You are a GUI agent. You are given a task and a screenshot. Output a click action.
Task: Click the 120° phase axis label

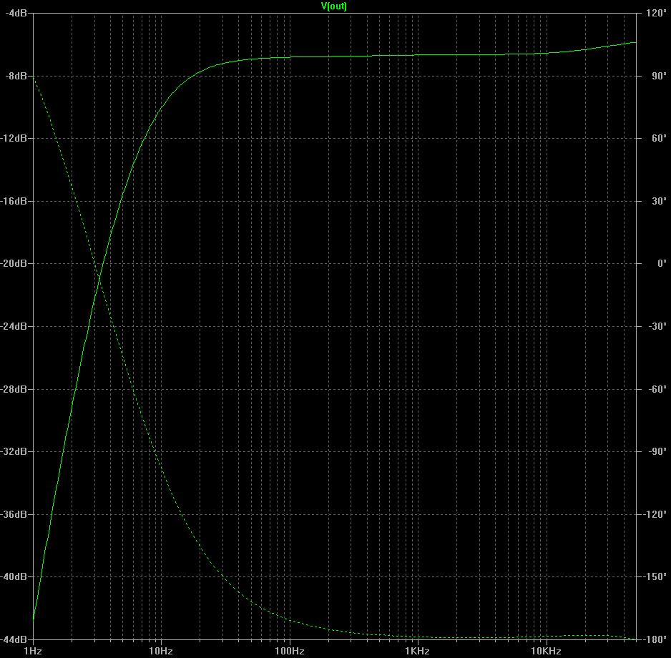[x=657, y=14]
